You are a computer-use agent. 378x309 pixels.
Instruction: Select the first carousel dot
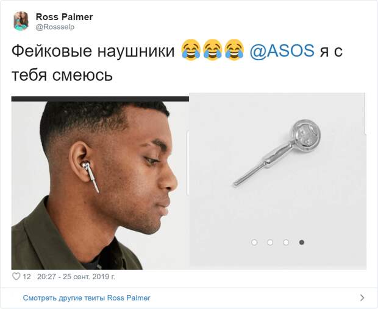click(x=254, y=242)
